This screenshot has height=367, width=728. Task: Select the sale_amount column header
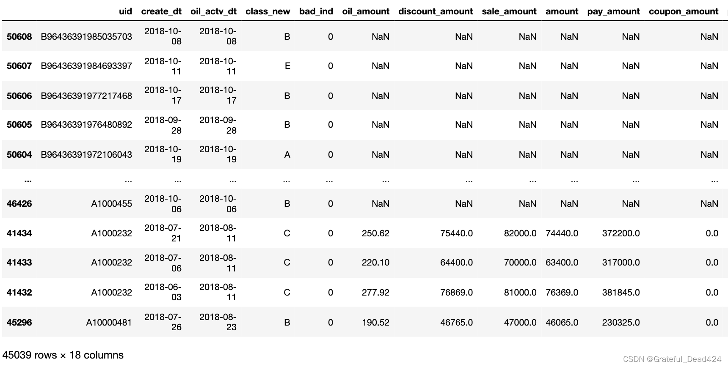click(x=509, y=11)
